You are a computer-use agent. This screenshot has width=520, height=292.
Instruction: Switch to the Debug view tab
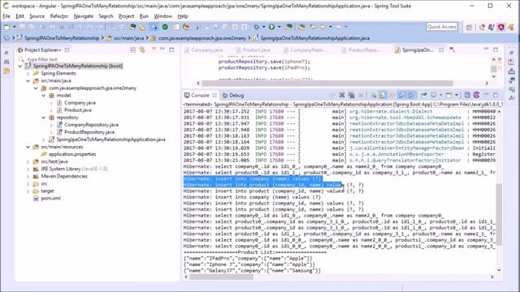tap(233, 96)
